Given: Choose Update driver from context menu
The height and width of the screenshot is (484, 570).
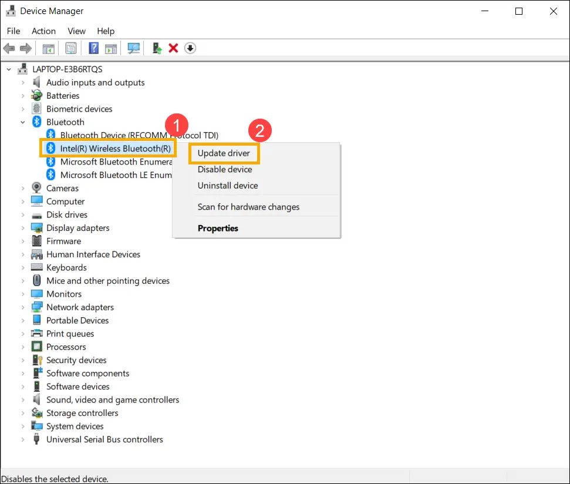Looking at the screenshot, I should tap(224, 153).
